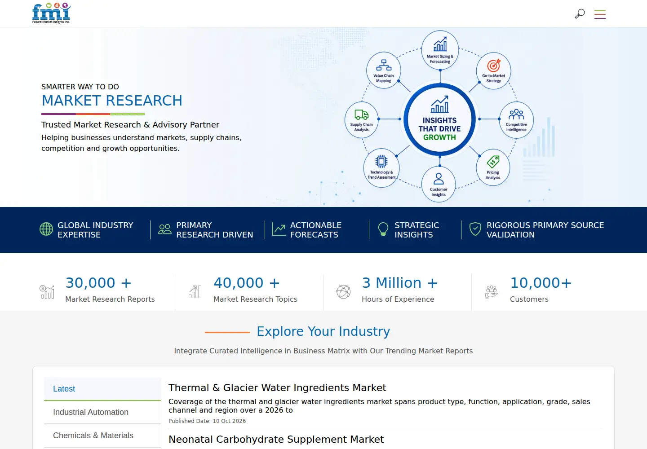Click 'RIGOROUS PRIMARY SOURCE VALIDATION' banner text

[x=545, y=230]
